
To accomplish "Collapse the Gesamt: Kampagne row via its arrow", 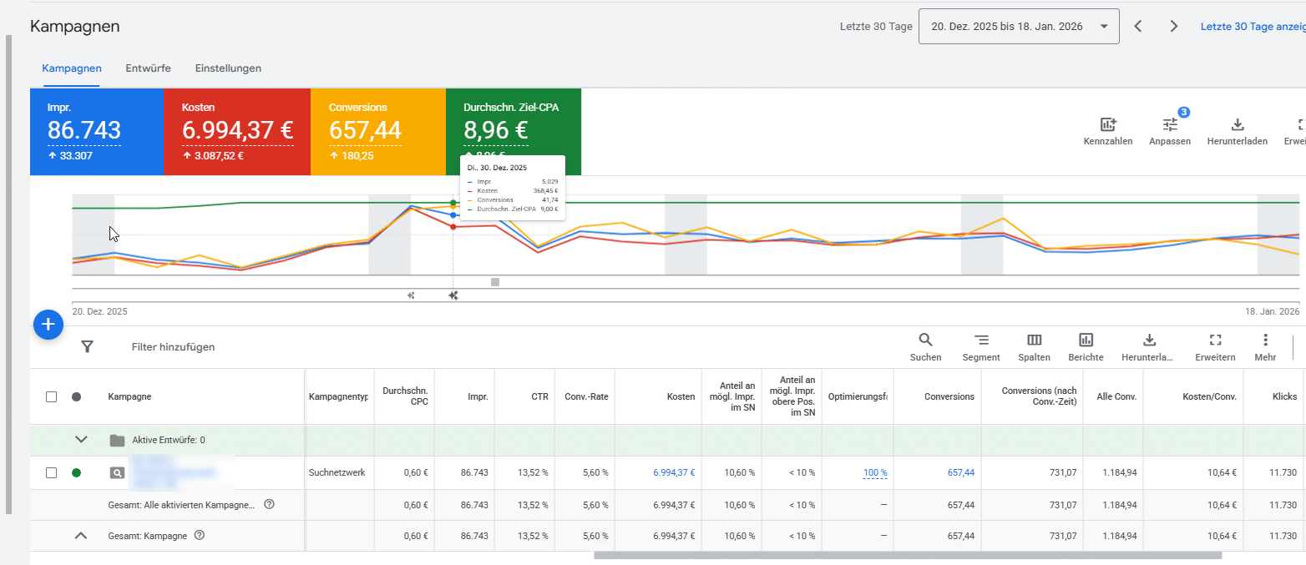I will coord(81,535).
